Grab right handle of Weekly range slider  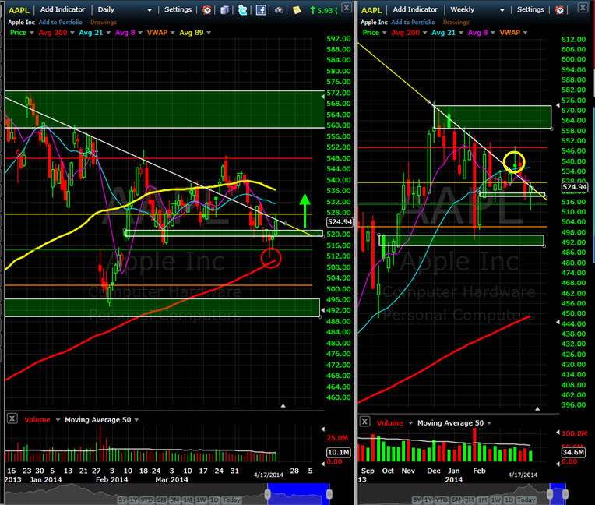(565, 494)
